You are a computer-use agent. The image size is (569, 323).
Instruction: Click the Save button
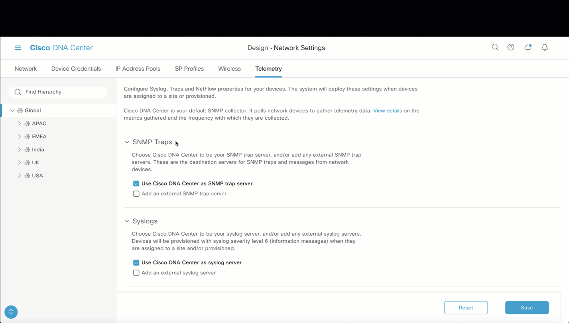pyautogui.click(x=526, y=308)
